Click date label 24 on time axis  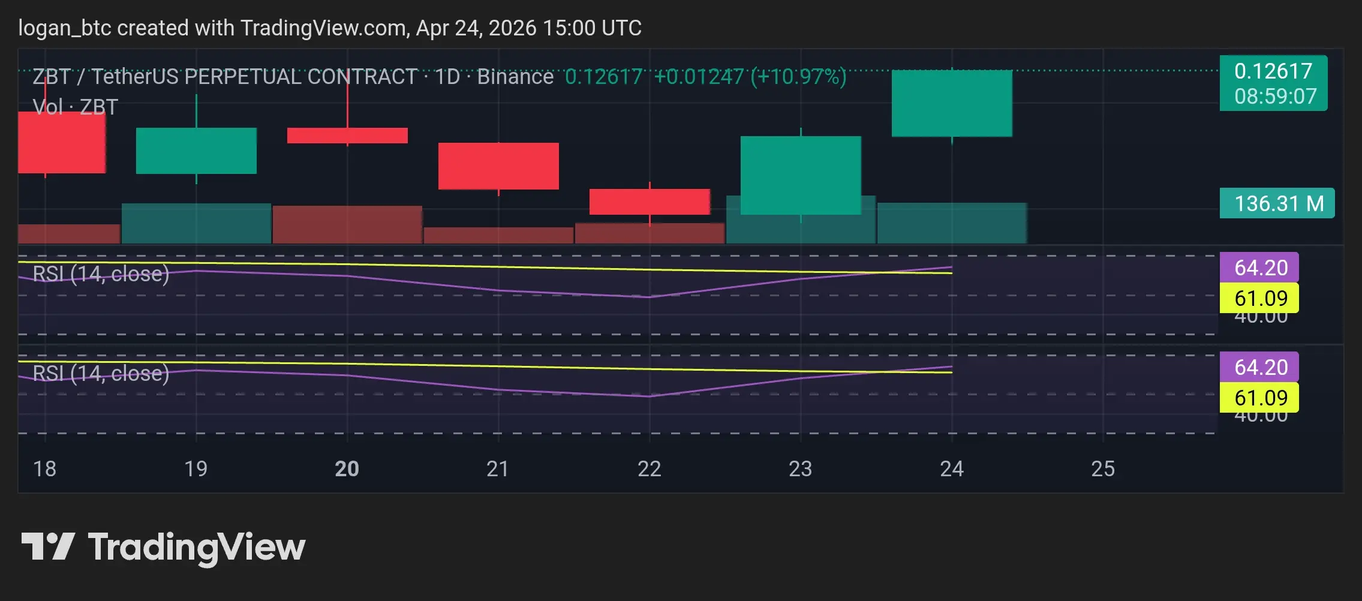[952, 468]
